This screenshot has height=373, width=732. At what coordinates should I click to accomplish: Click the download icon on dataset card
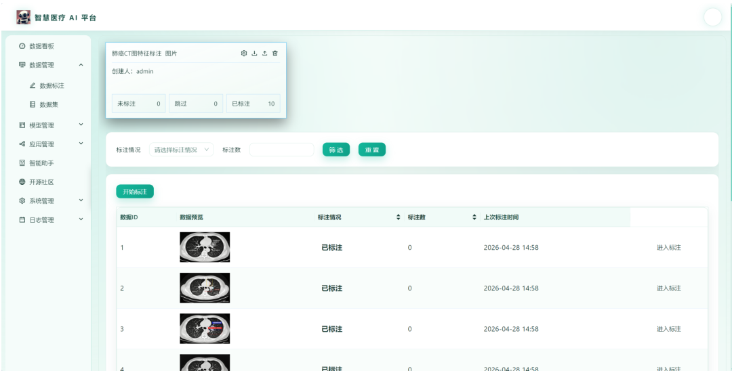254,53
